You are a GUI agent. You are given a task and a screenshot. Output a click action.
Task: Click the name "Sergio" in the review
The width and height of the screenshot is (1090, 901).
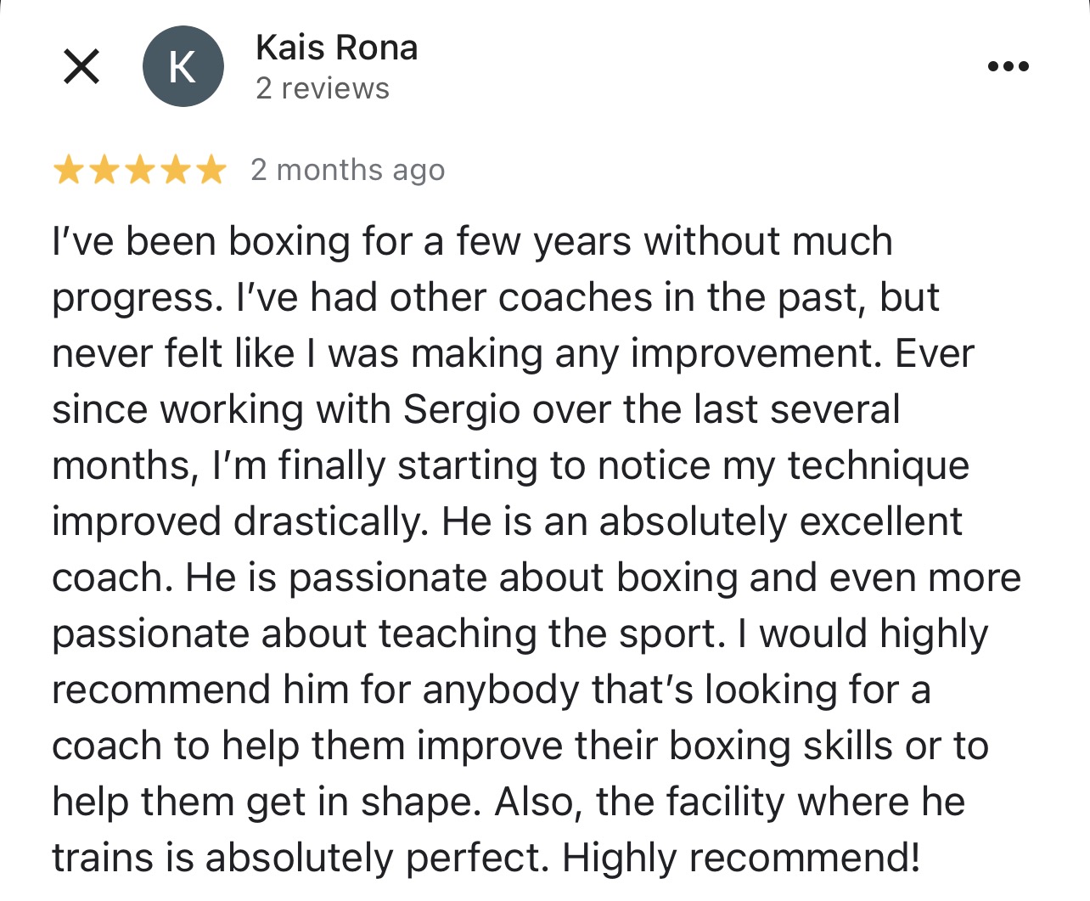pyautogui.click(x=460, y=410)
